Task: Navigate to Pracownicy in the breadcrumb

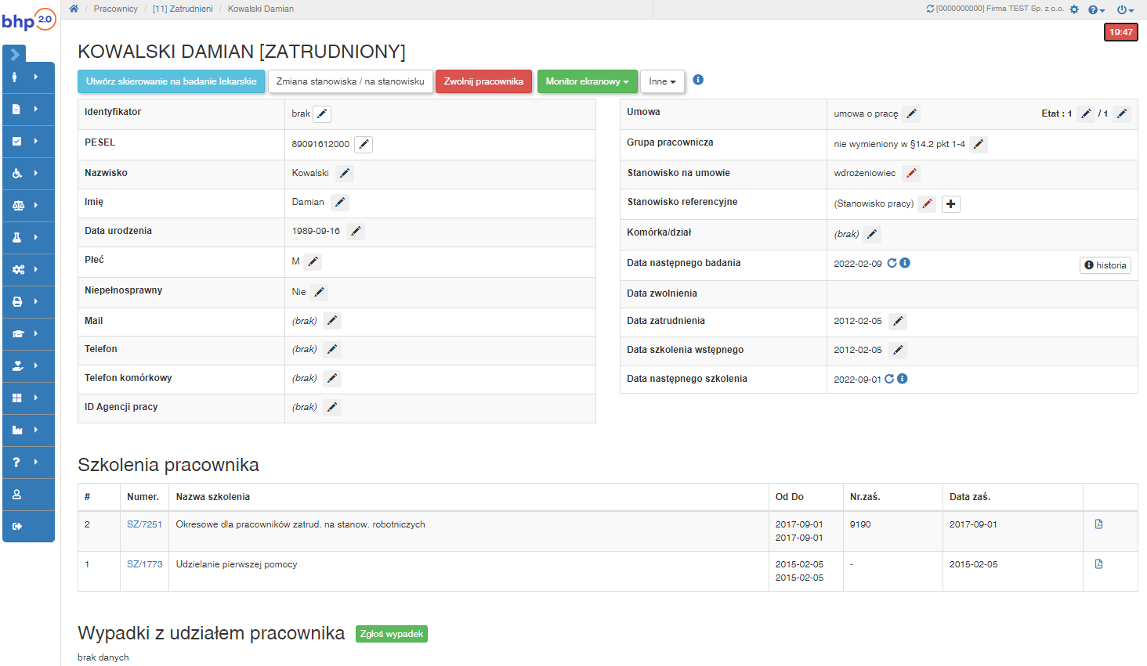Action: [x=115, y=9]
